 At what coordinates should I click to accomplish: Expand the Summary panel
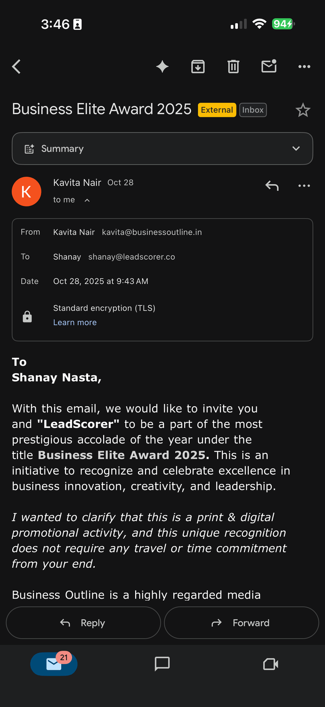[x=296, y=148]
